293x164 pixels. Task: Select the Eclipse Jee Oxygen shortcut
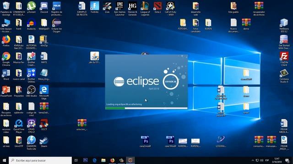[x=56, y=26]
